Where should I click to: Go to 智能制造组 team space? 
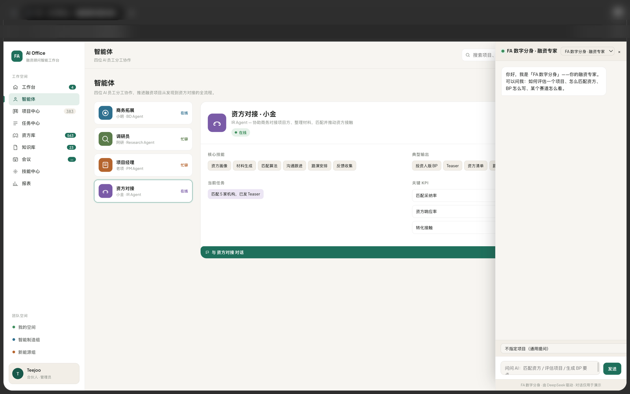click(29, 340)
